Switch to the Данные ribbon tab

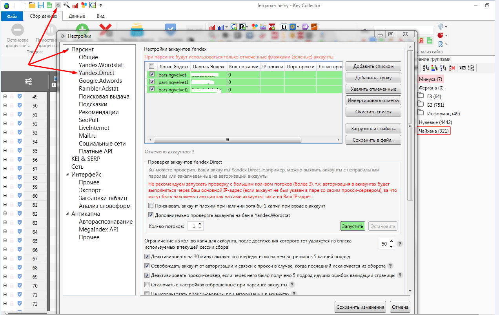[77, 16]
